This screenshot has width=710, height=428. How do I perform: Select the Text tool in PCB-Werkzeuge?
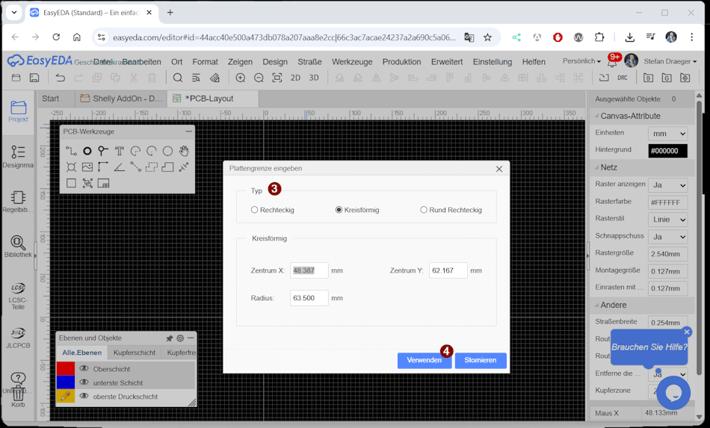click(x=119, y=151)
